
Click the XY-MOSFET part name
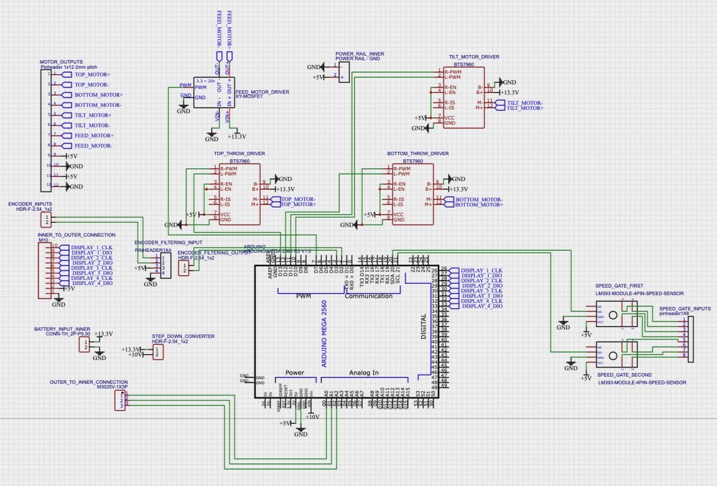click(249, 96)
